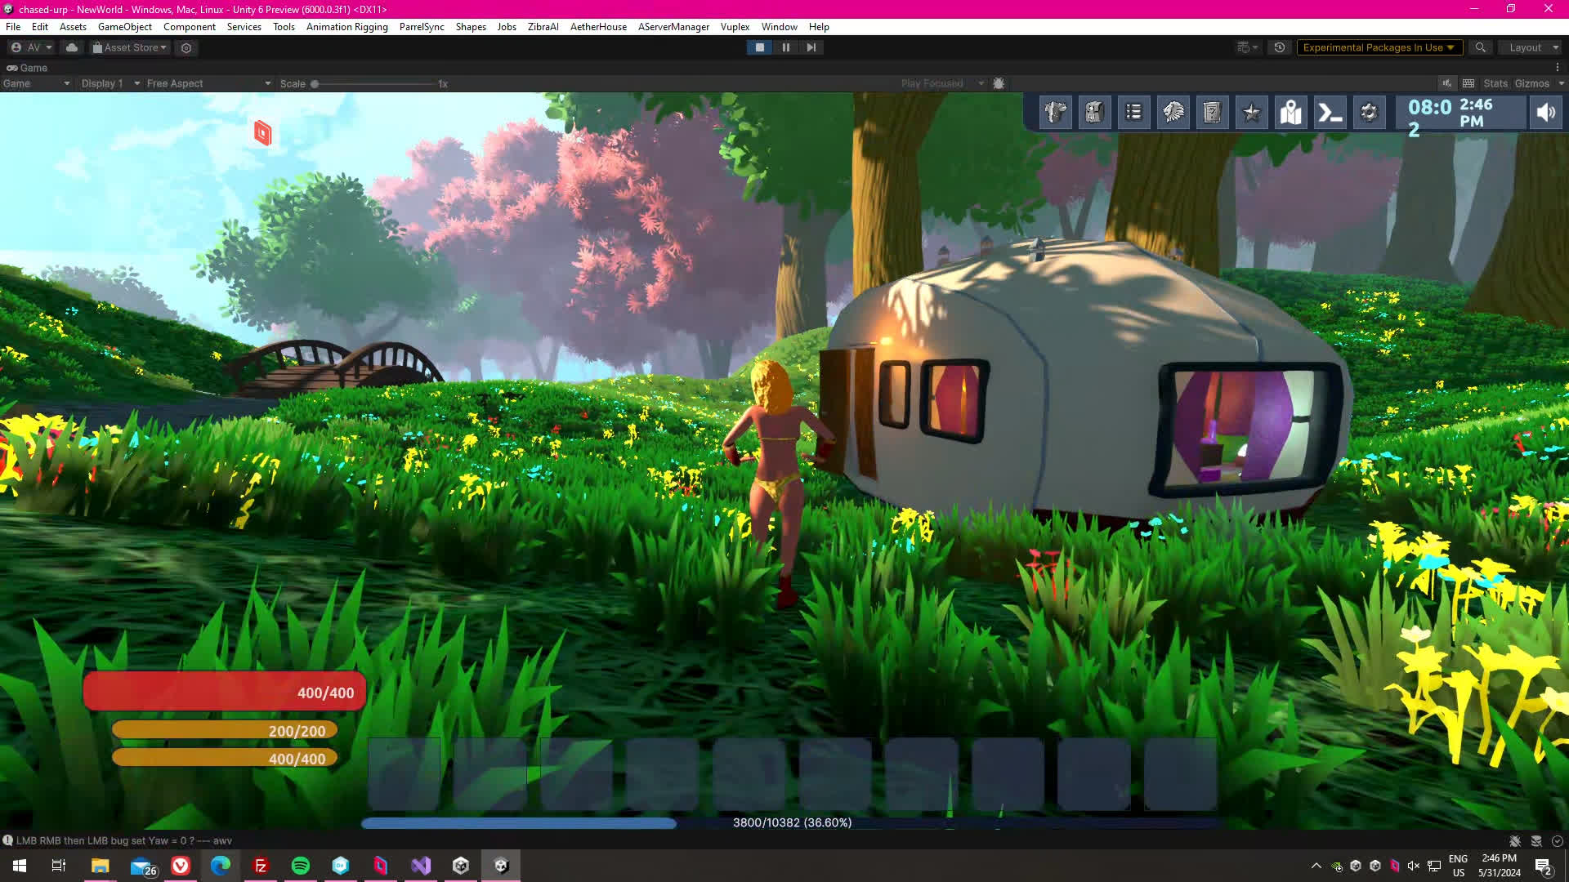Screen dimensions: 1569x882
Task: Expand the Gizmos dropdown arrow
Action: pyautogui.click(x=1561, y=83)
